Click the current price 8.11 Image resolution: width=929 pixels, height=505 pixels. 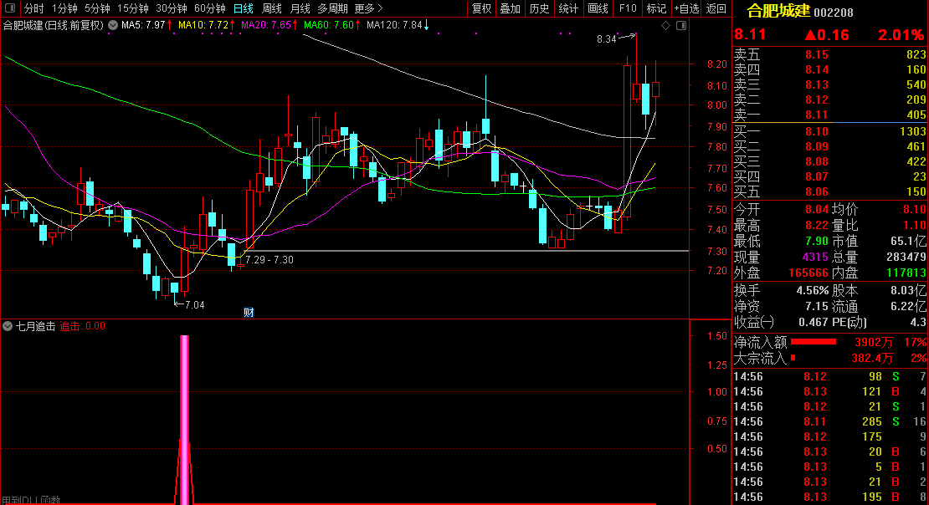coord(750,34)
